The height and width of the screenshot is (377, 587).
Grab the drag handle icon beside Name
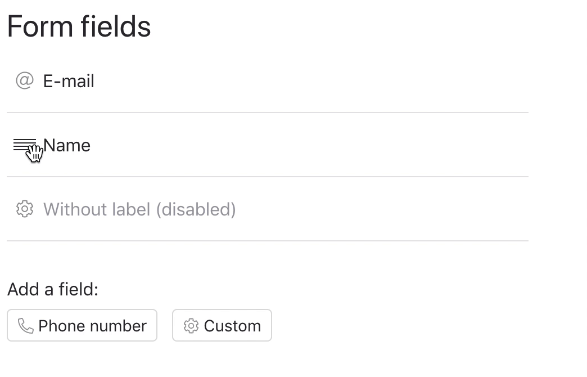click(x=24, y=145)
